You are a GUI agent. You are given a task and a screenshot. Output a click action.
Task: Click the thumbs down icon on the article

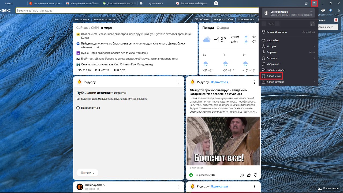coord(255,175)
